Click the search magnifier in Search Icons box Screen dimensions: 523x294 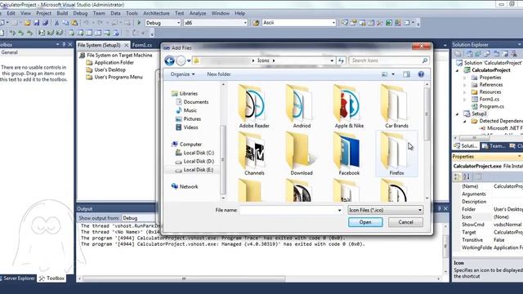(425, 60)
